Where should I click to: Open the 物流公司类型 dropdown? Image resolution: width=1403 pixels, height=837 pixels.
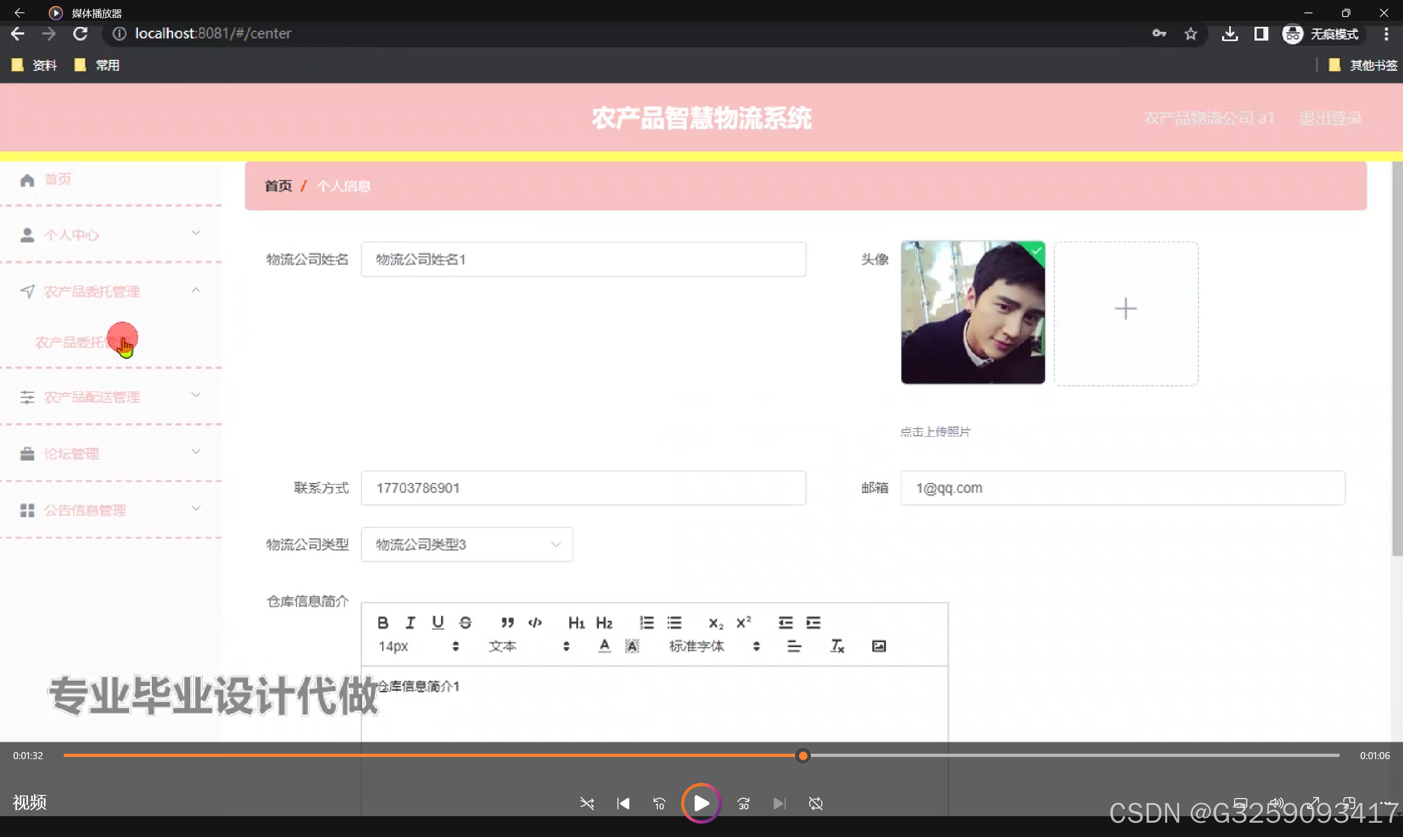tap(467, 544)
